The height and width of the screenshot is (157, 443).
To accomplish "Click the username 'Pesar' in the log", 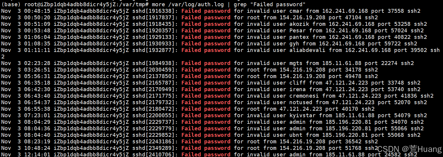I will click(297, 31).
